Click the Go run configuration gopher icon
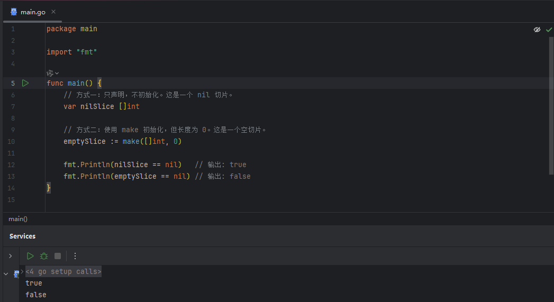The width and height of the screenshot is (554, 302). coord(16,274)
